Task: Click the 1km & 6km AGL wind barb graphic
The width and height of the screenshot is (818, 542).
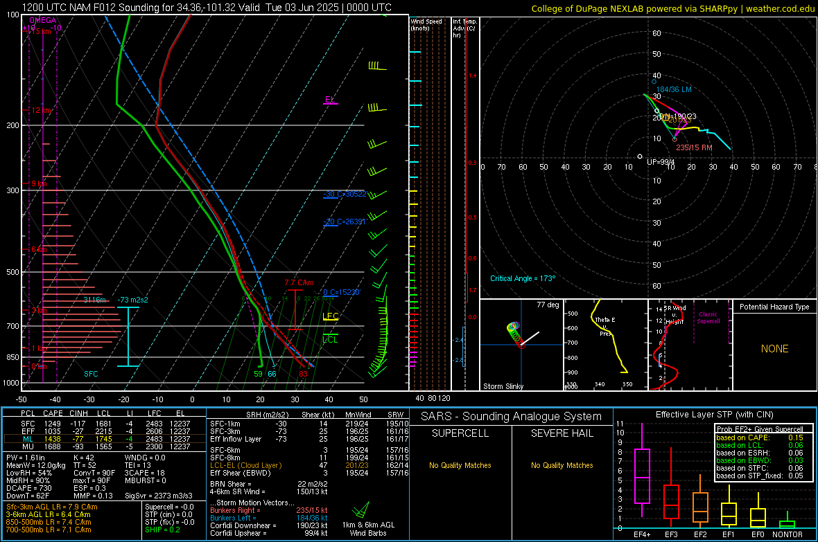Action: 361,509
